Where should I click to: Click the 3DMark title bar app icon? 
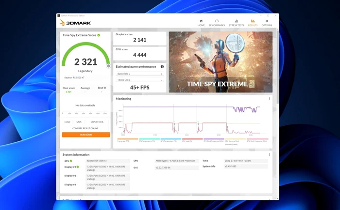point(59,15)
